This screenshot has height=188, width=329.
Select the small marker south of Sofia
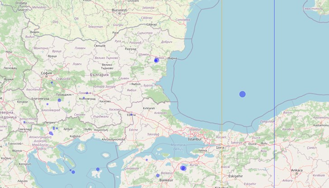click(52, 83)
